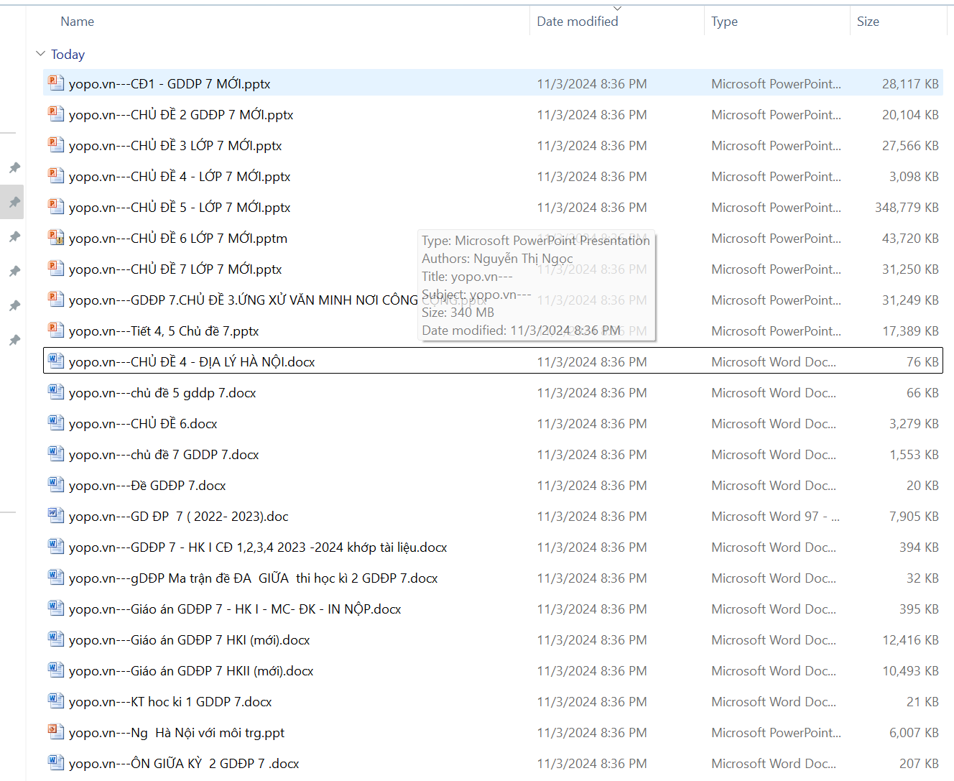The height and width of the screenshot is (781, 954).
Task: Click the Today group label
Action: 68,55
